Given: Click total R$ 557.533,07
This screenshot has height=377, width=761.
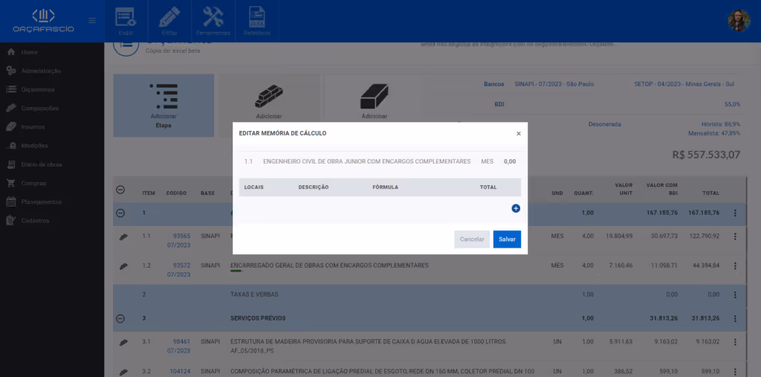Looking at the screenshot, I should 706,155.
